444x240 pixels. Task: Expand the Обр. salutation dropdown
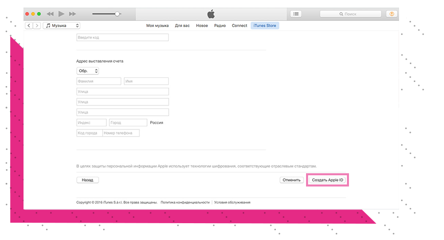[87, 71]
